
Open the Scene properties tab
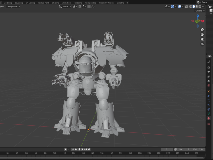(209, 81)
